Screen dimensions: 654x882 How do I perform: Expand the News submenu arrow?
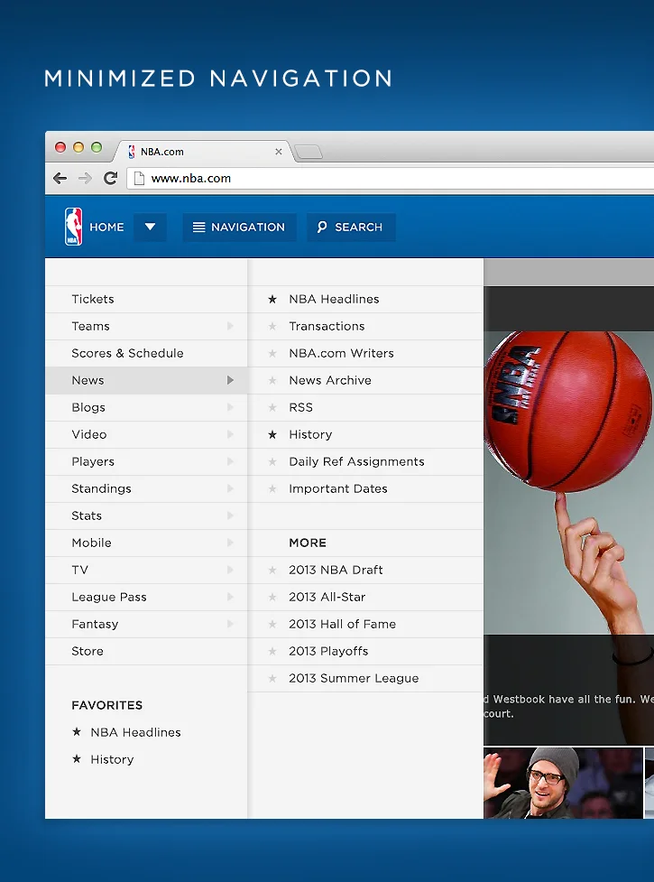pos(230,380)
